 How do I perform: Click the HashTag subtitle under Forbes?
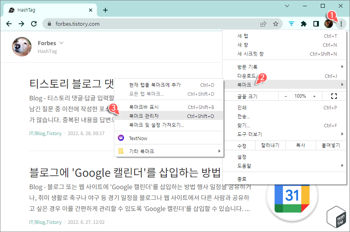(47, 51)
